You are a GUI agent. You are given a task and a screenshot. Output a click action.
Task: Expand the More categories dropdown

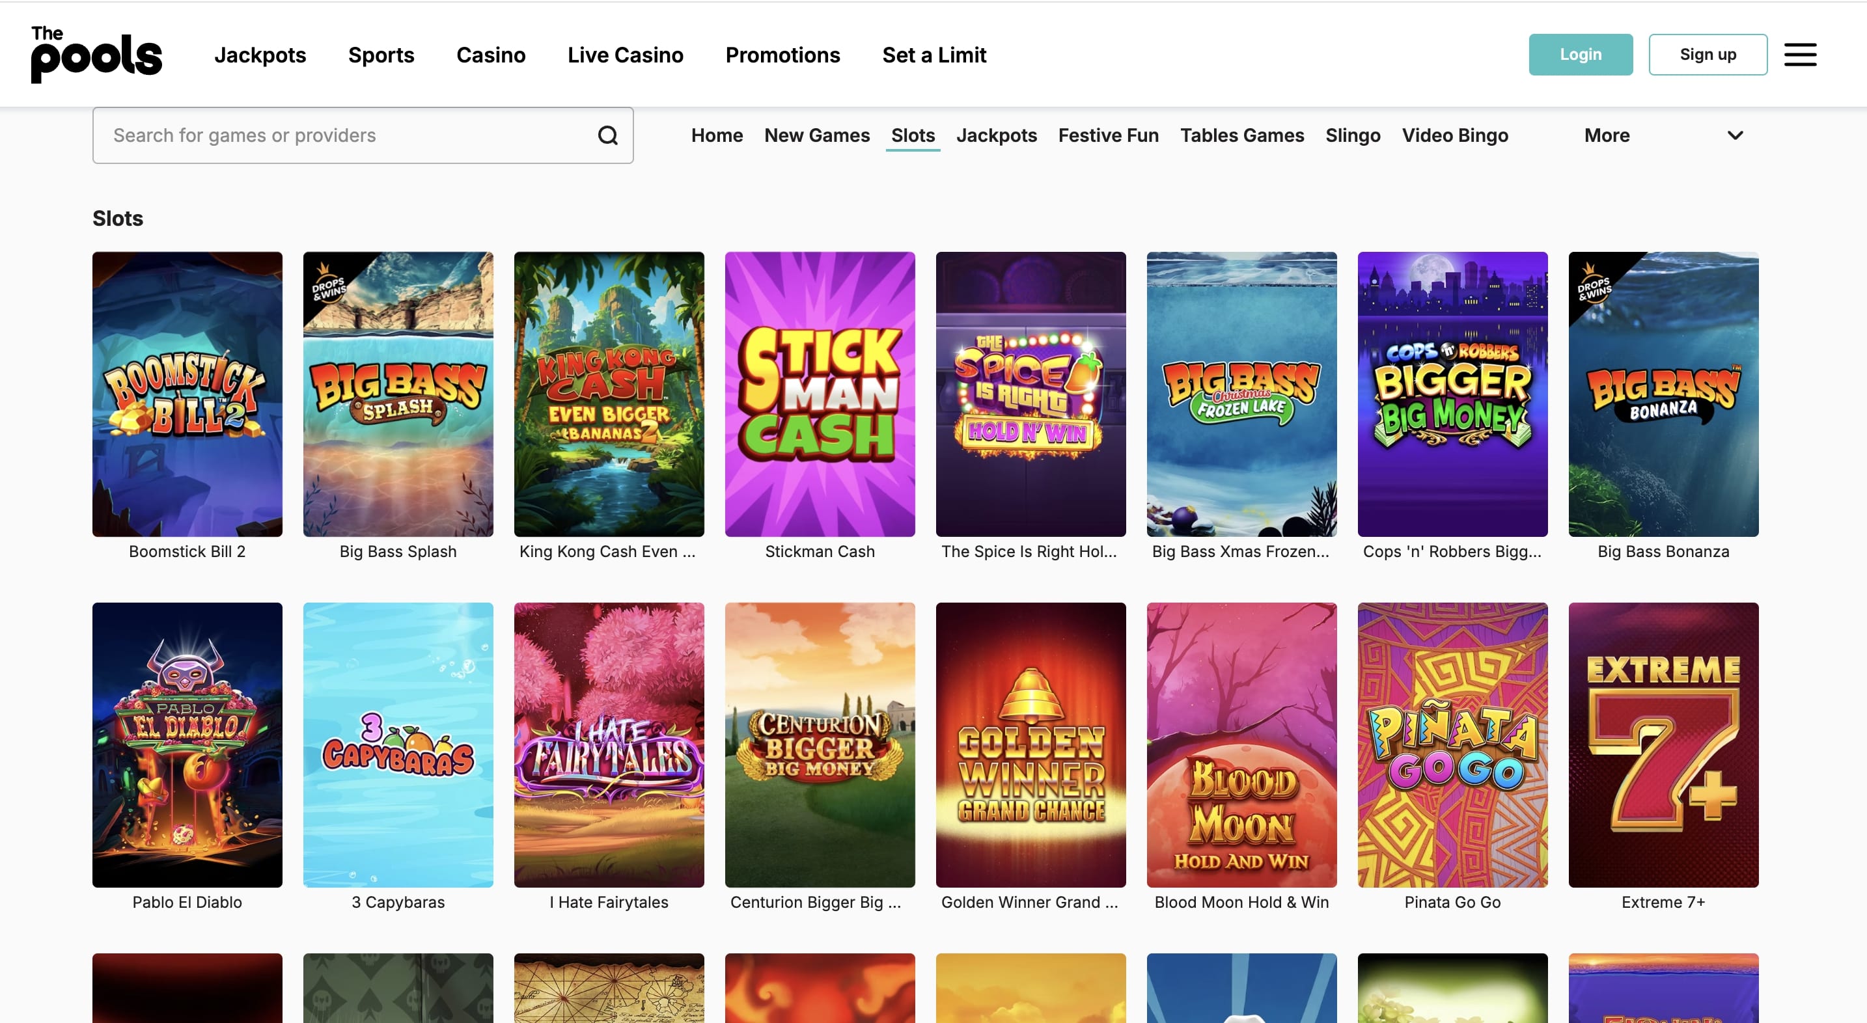(x=1606, y=135)
